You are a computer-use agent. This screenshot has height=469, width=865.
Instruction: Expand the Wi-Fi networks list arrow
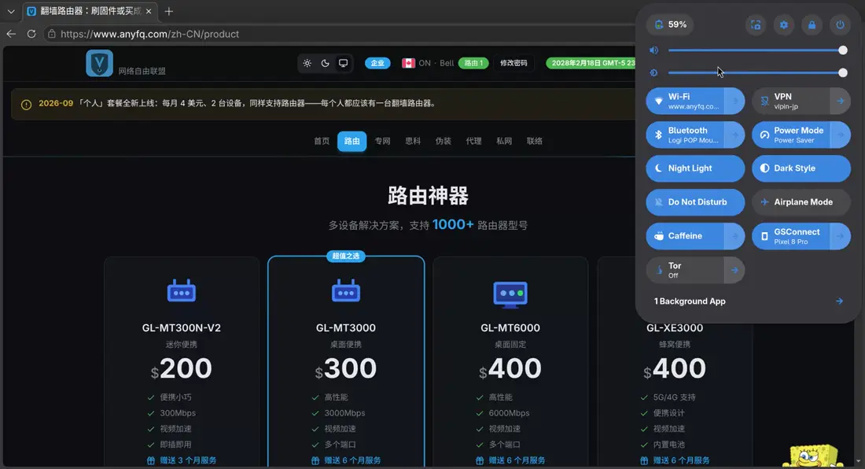[x=734, y=101]
